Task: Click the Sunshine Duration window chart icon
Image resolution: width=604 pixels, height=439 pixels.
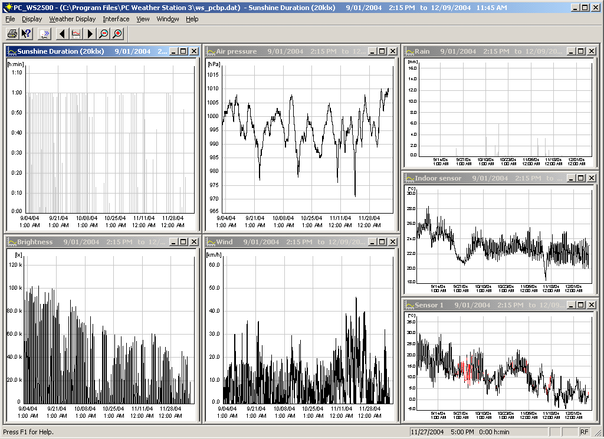Action: coord(12,51)
